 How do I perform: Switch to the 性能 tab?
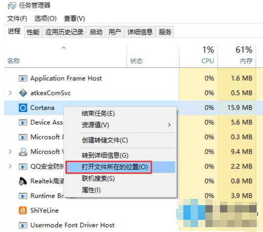[33, 32]
